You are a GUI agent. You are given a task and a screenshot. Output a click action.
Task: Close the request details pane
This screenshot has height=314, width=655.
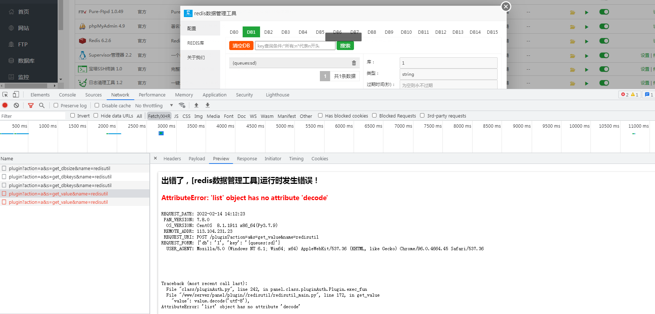(155, 158)
